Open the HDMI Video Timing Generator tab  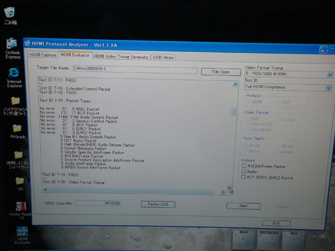coord(121,56)
